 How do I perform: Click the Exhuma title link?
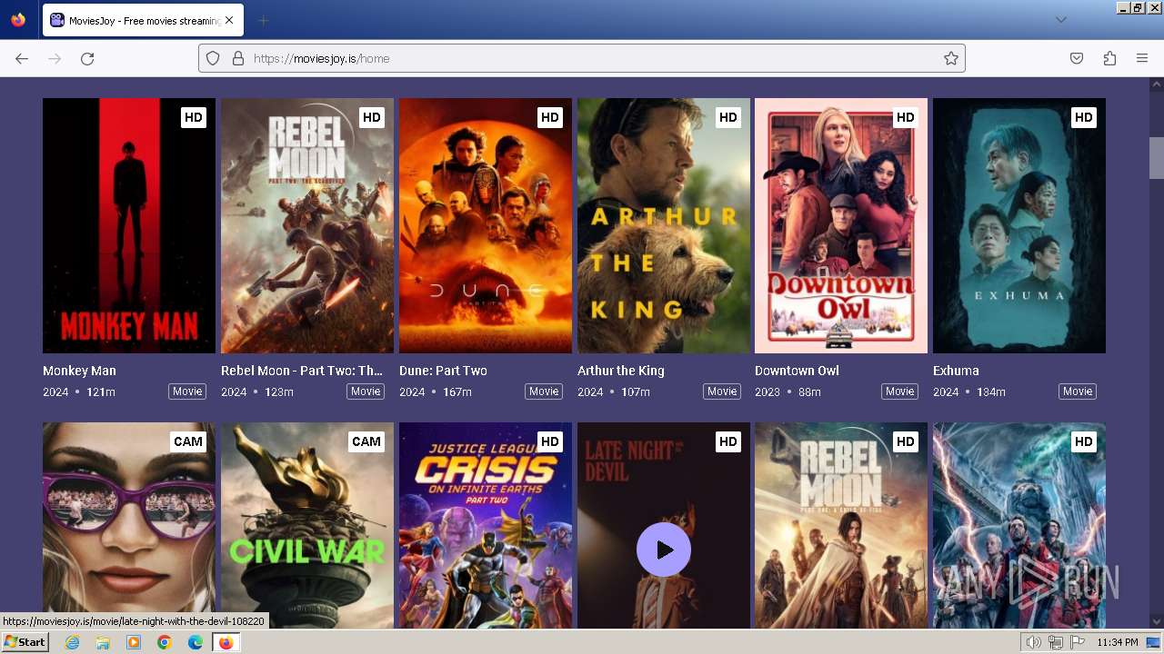pos(956,371)
